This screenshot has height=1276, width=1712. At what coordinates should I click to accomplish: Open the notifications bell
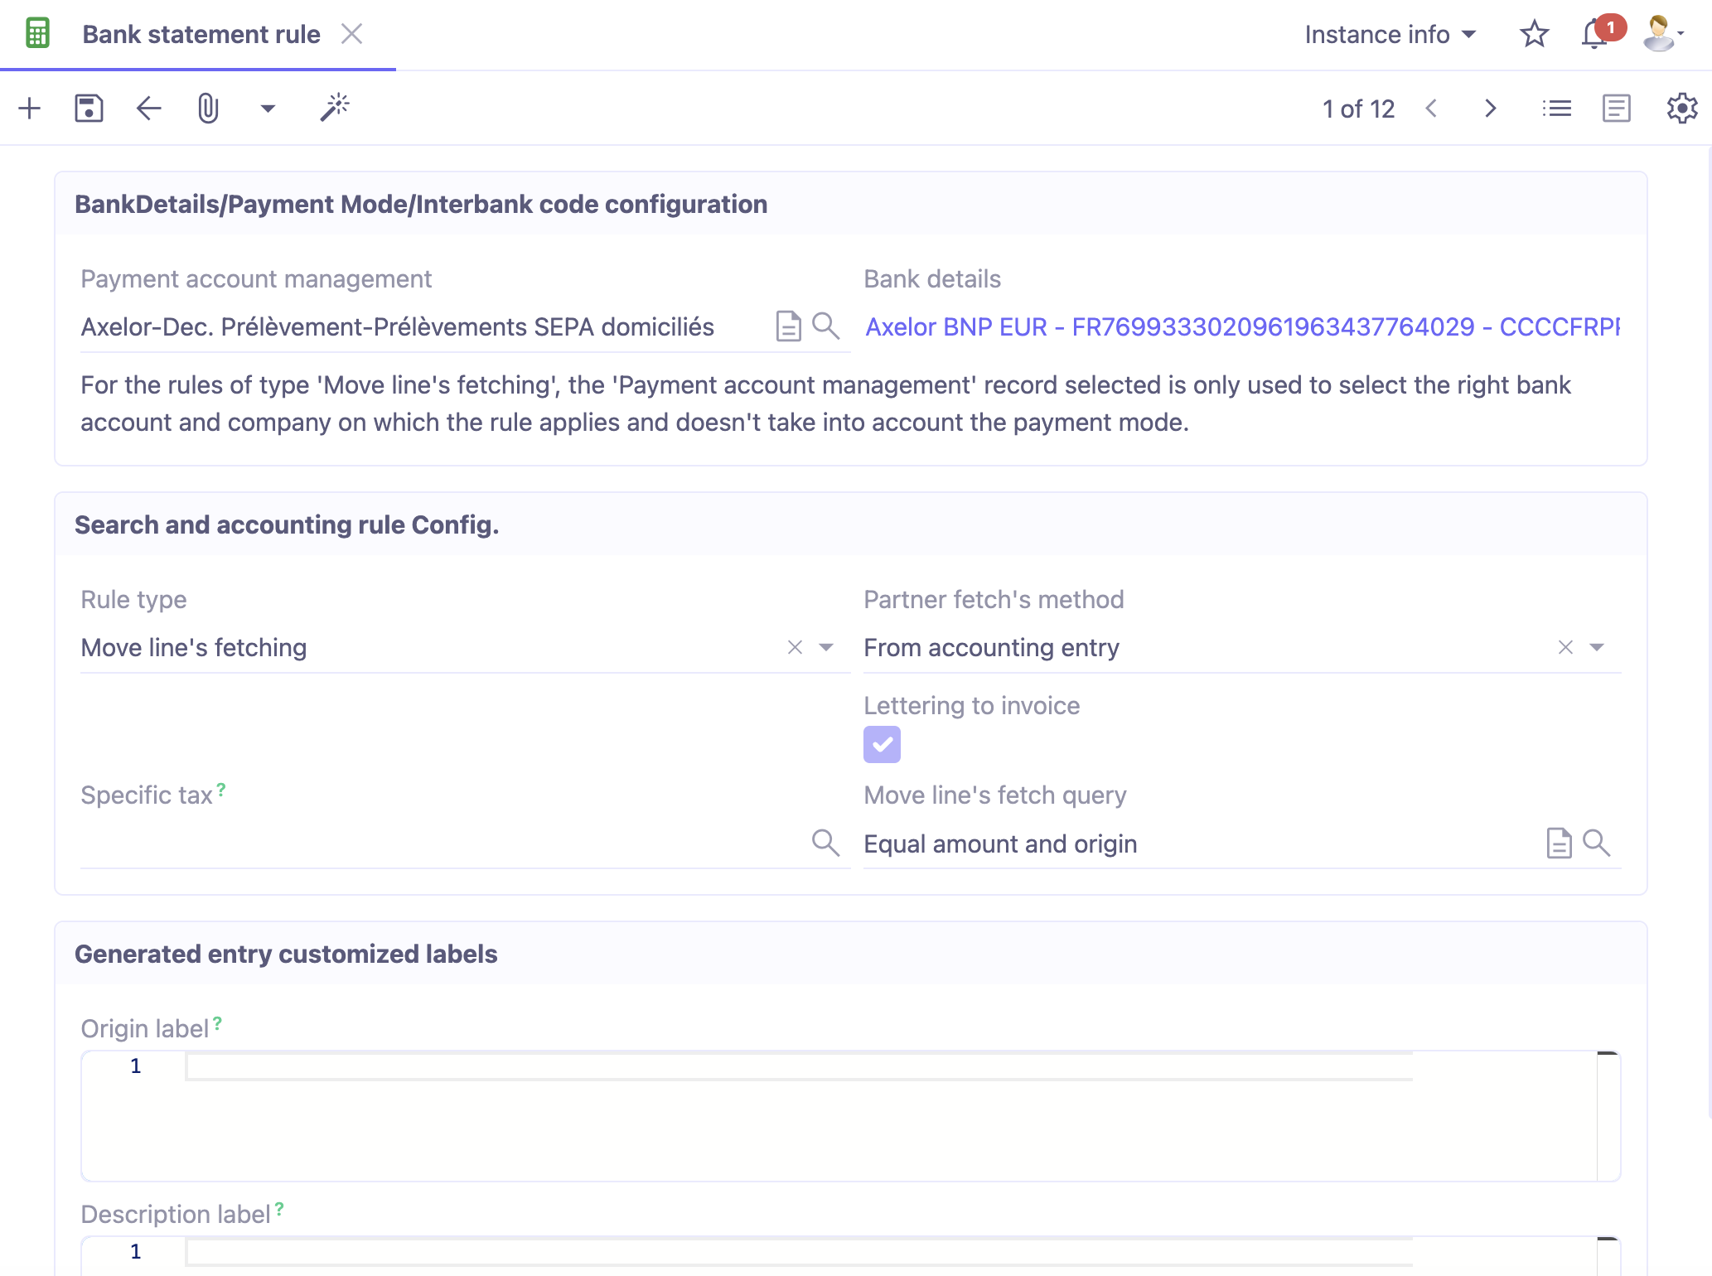1593,34
